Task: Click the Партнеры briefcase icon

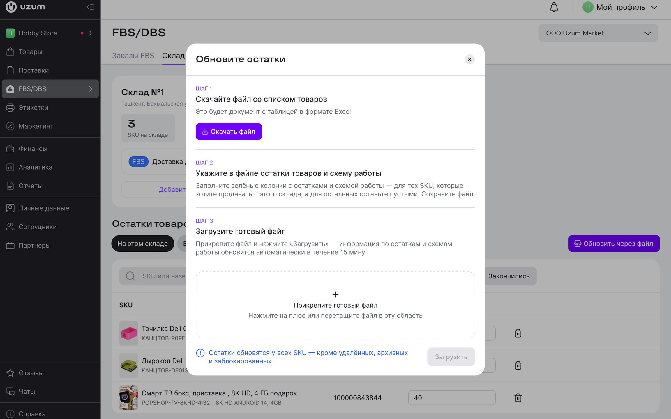Action: (x=10, y=245)
